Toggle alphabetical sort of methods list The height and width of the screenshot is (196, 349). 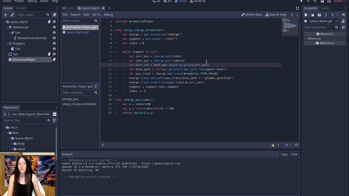96,86
